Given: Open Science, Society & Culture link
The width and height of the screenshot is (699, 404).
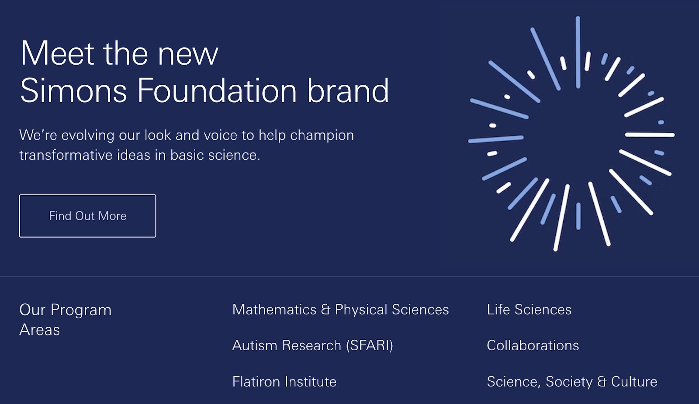Looking at the screenshot, I should [x=572, y=381].
